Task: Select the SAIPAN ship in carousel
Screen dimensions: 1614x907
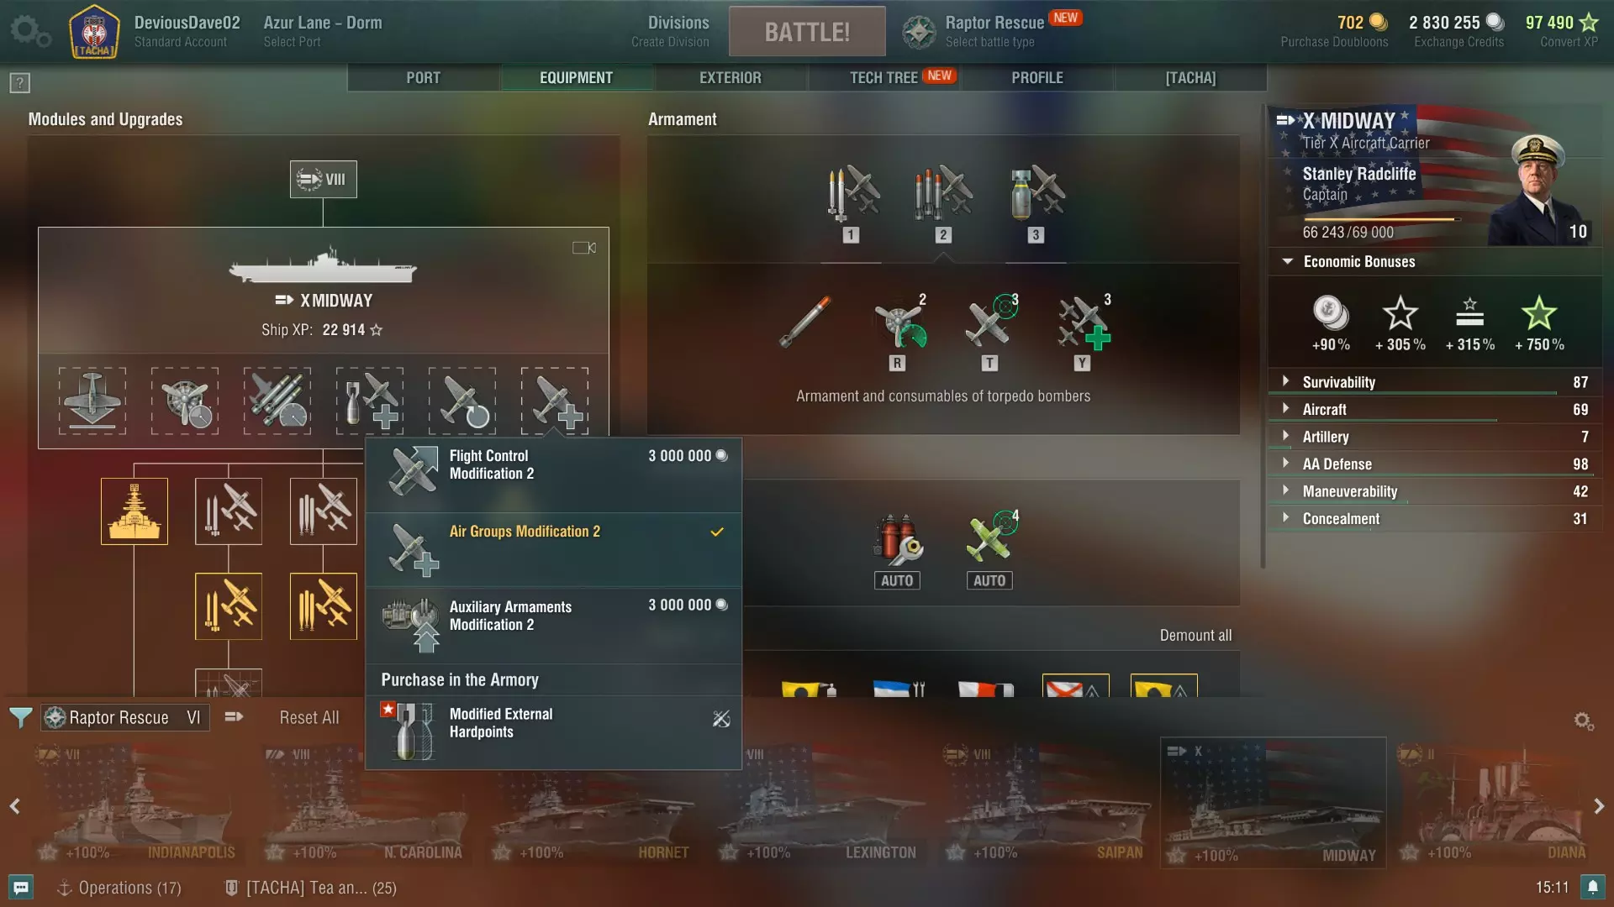Action: (x=1046, y=803)
